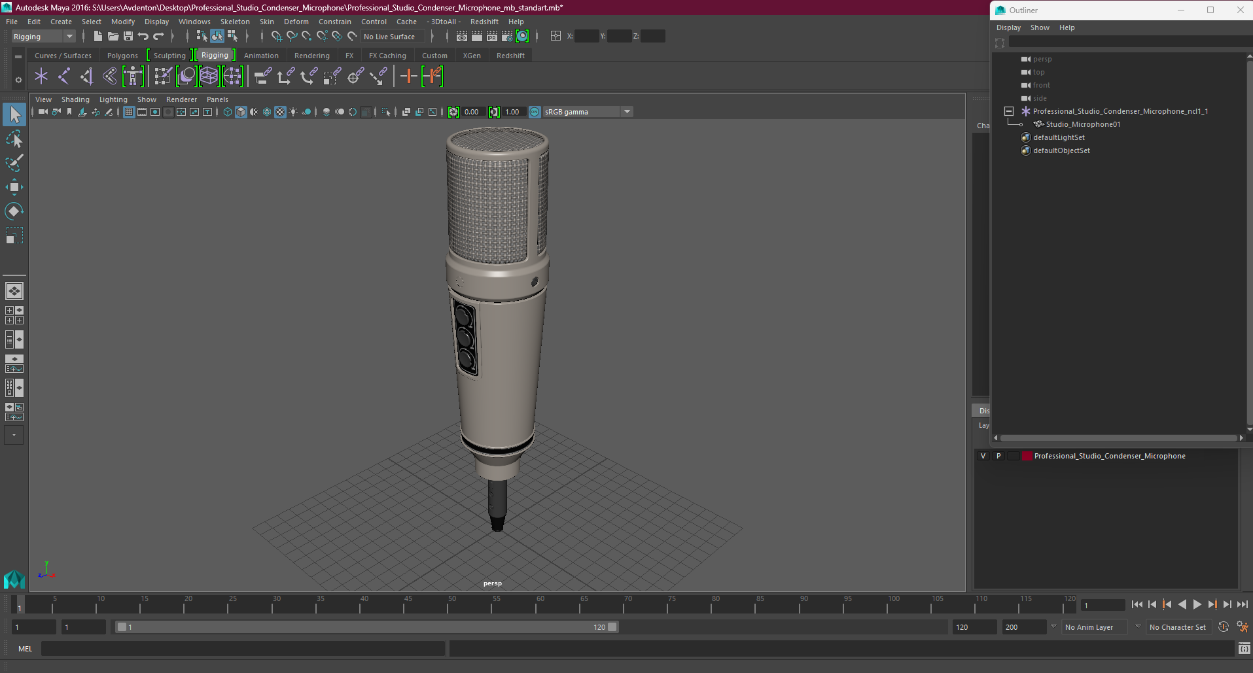1253x673 pixels.
Task: Click the HumanIK skeleton shelf icon
Action: pos(133,77)
